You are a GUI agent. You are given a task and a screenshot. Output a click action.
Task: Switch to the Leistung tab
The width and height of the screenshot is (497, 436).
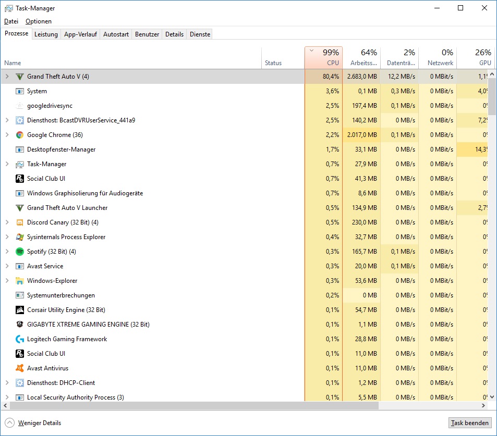click(x=46, y=34)
